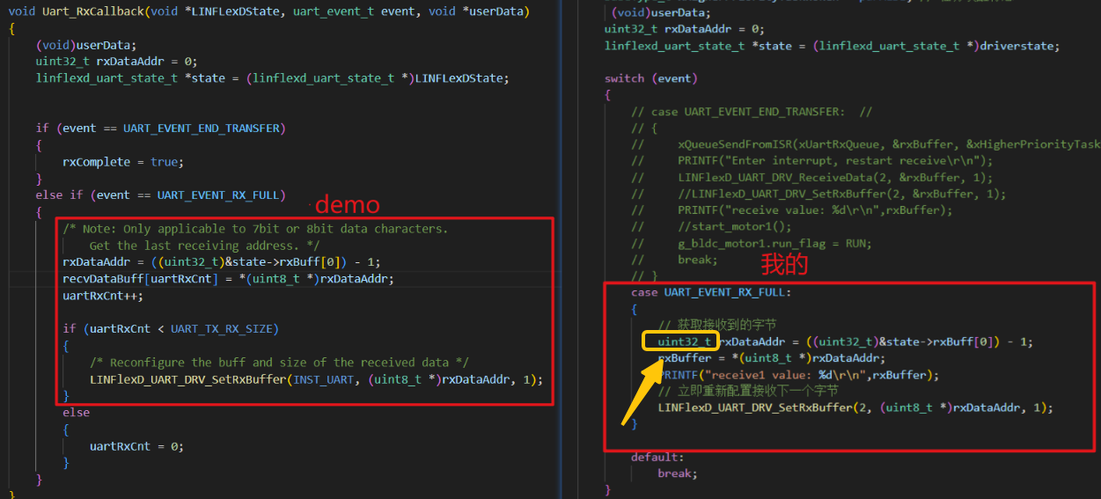
Task: Click the "立即重新配置接收下一个字节" comment
Action: [748, 391]
